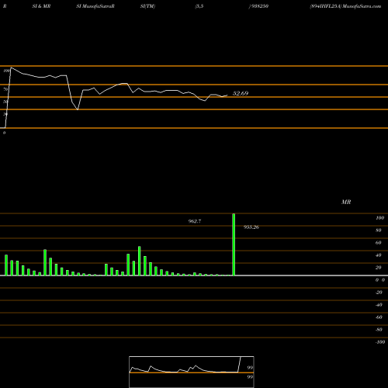388x388 pixels.
Task: Click the -60 label on MR axis
Action: [x=379, y=317]
